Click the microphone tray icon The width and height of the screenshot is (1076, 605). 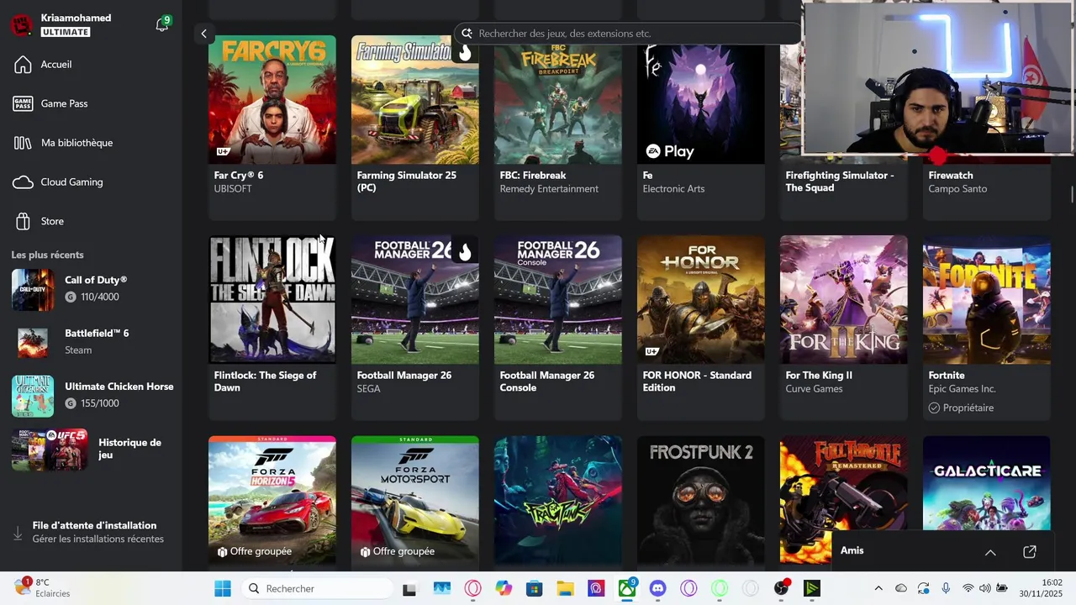946,588
